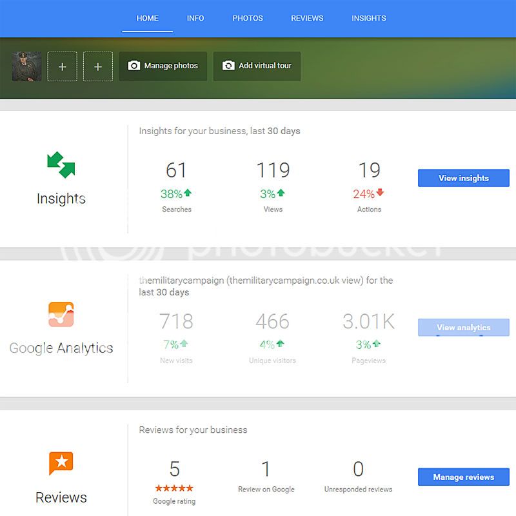The image size is (516, 516).
Task: Open the REVIEWS tab
Action: 307,18
